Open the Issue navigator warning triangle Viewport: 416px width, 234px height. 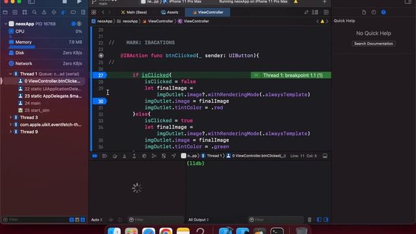pos(44,12)
